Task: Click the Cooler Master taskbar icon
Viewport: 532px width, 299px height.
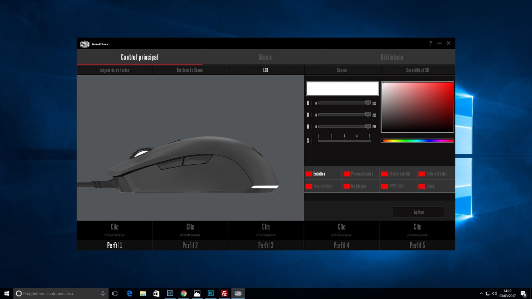Action: (238, 293)
